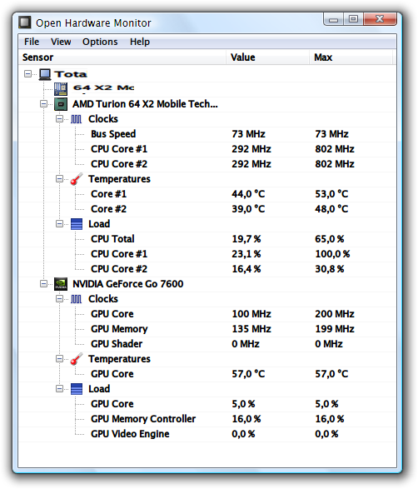Viewport: 418px width, 489px height.
Task: Click the 44,0 °C Core #1 value
Action: click(248, 194)
